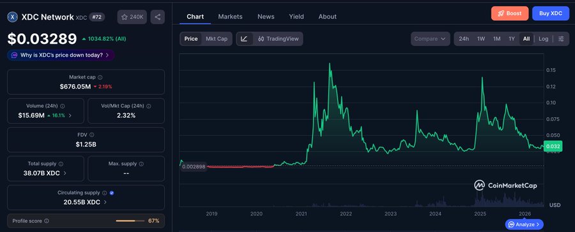Click the AI icon in price-down question
The image size is (575, 232).
(14, 55)
